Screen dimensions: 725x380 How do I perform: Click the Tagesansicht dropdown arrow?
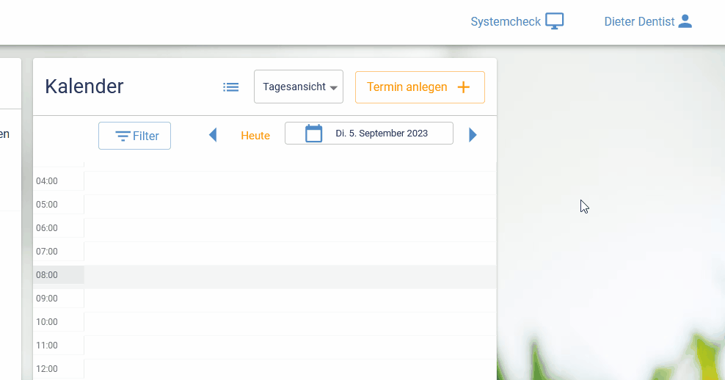pyautogui.click(x=334, y=88)
